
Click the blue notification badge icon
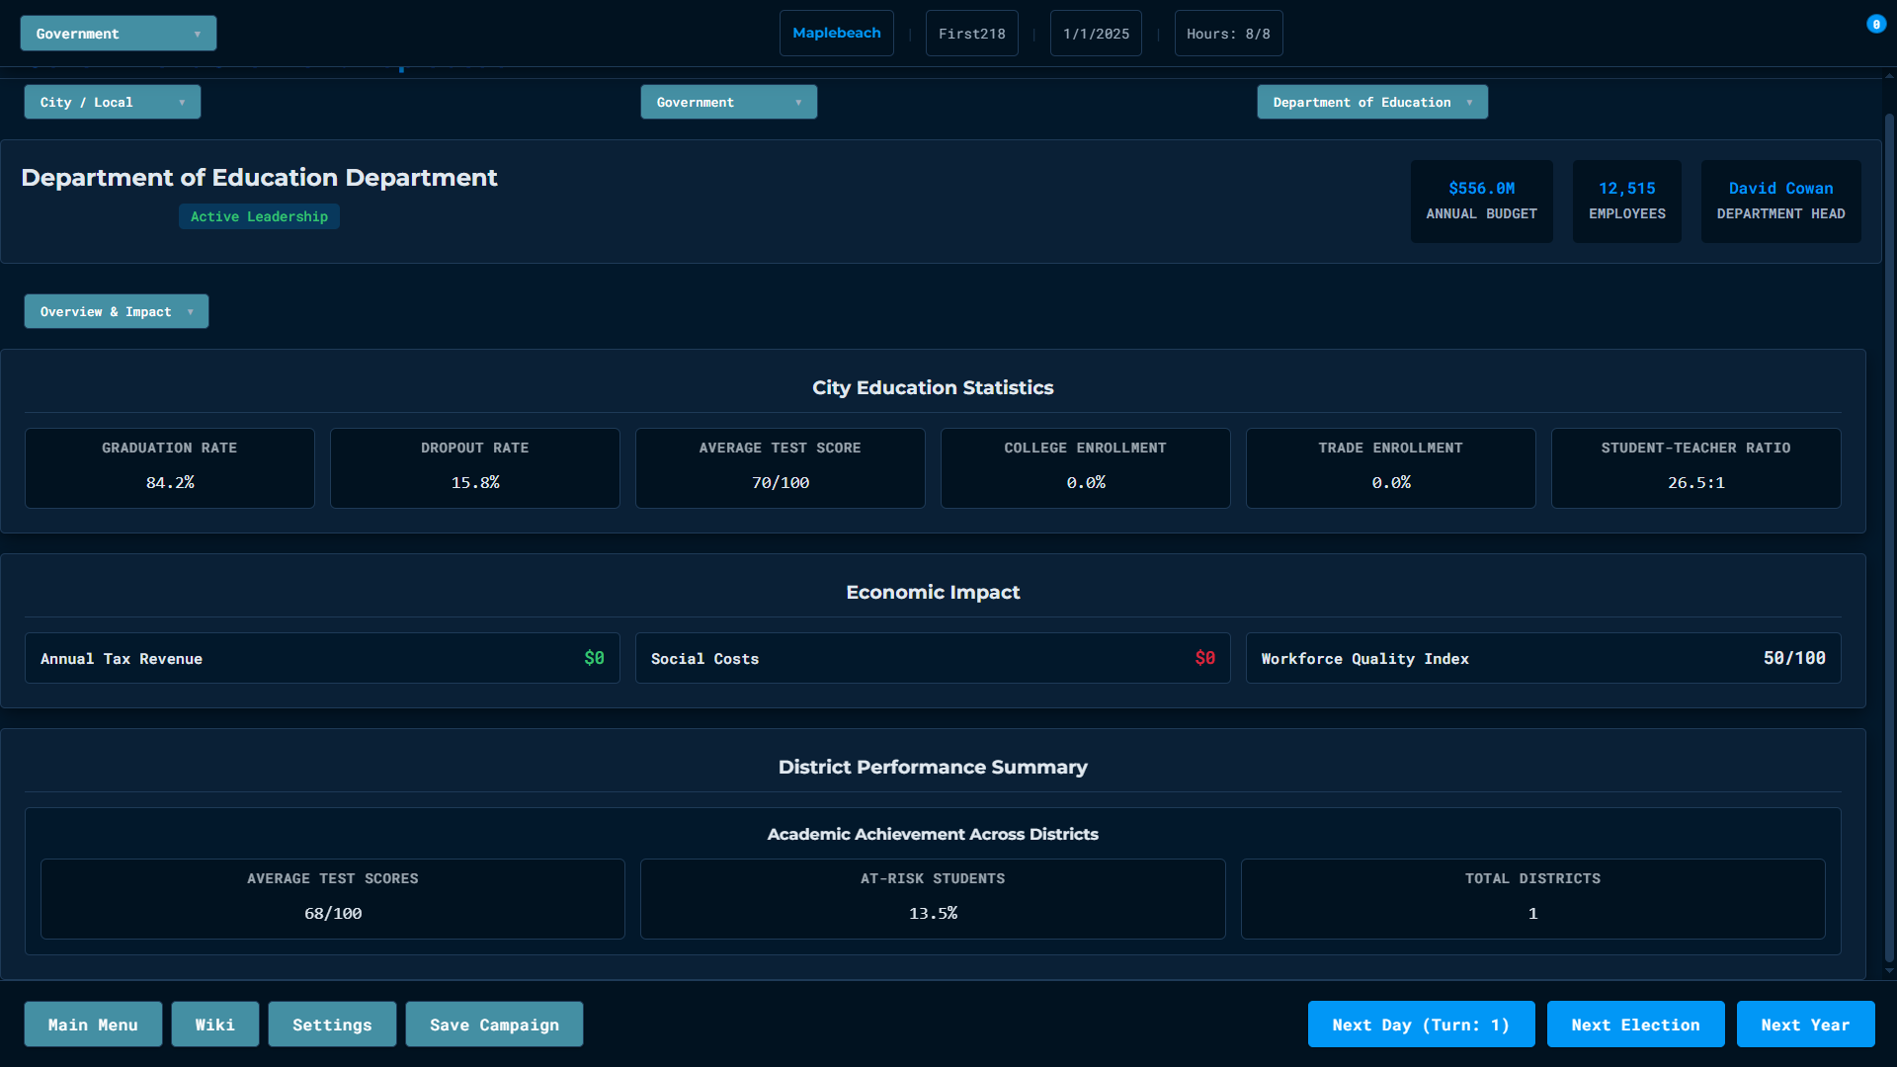pos(1875,25)
